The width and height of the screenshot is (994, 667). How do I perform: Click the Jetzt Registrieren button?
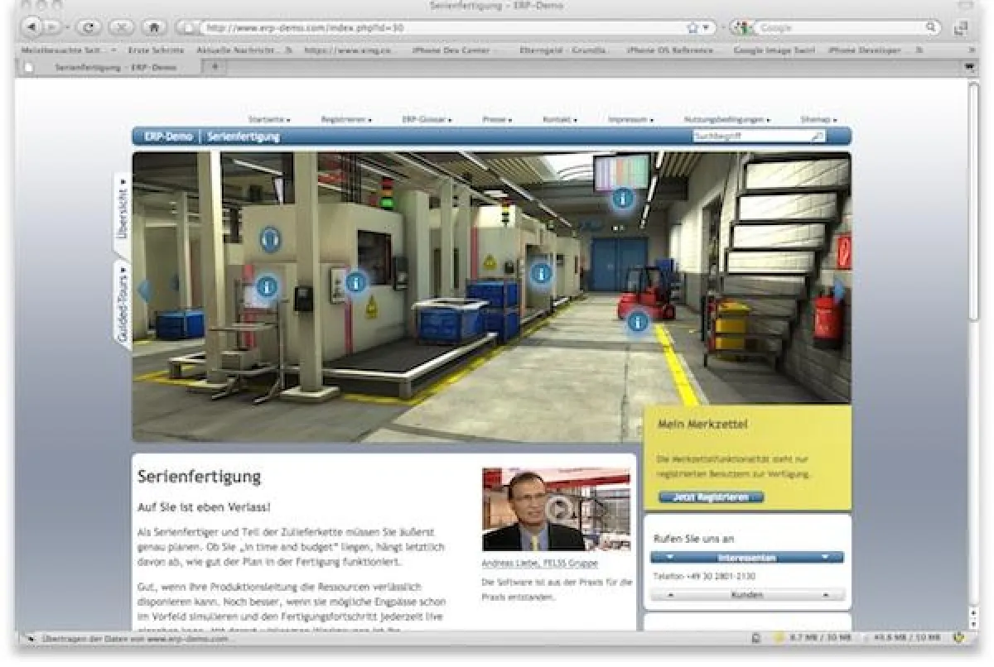712,497
